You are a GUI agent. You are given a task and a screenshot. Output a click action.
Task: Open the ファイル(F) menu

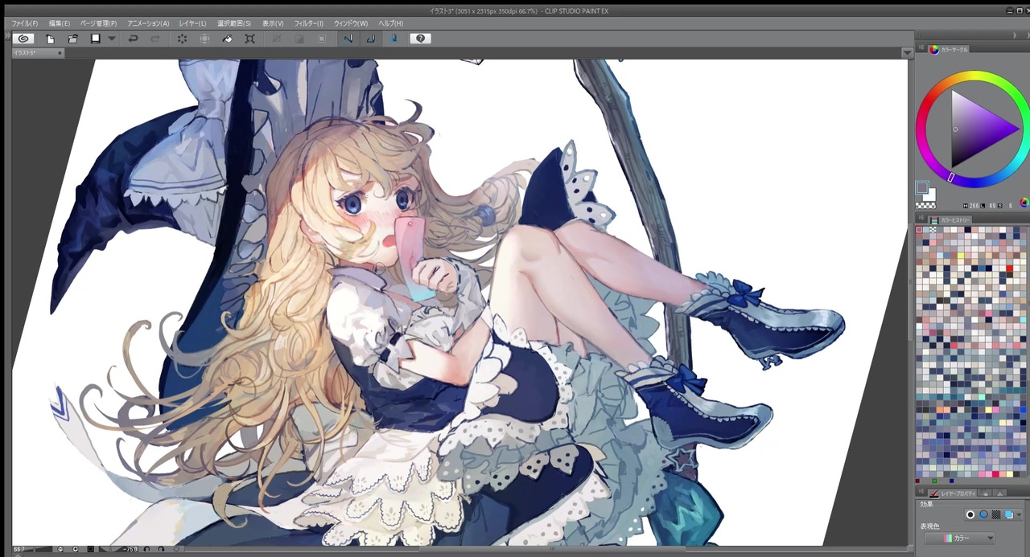click(25, 23)
